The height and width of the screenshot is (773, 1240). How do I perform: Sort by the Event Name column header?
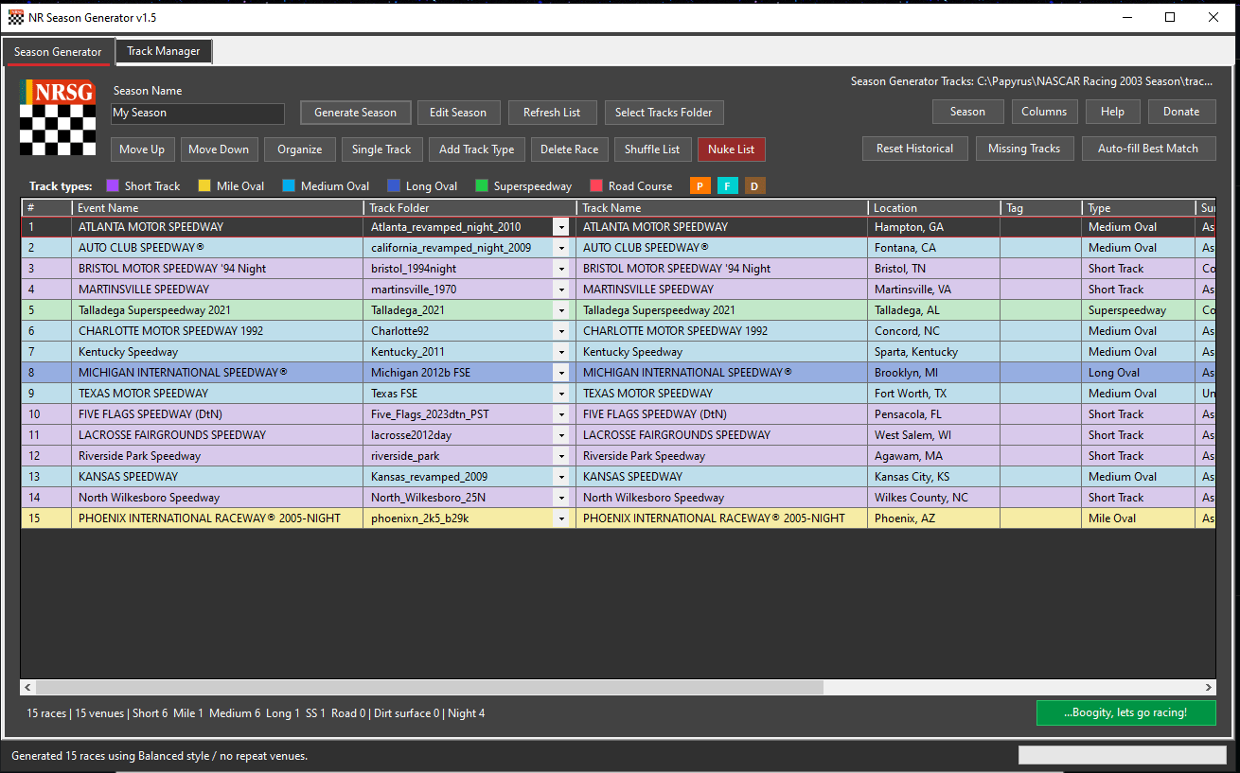click(218, 208)
